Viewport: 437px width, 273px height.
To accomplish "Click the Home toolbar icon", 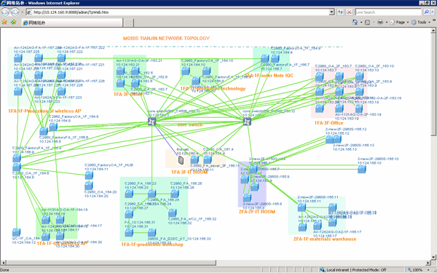I will [355, 22].
